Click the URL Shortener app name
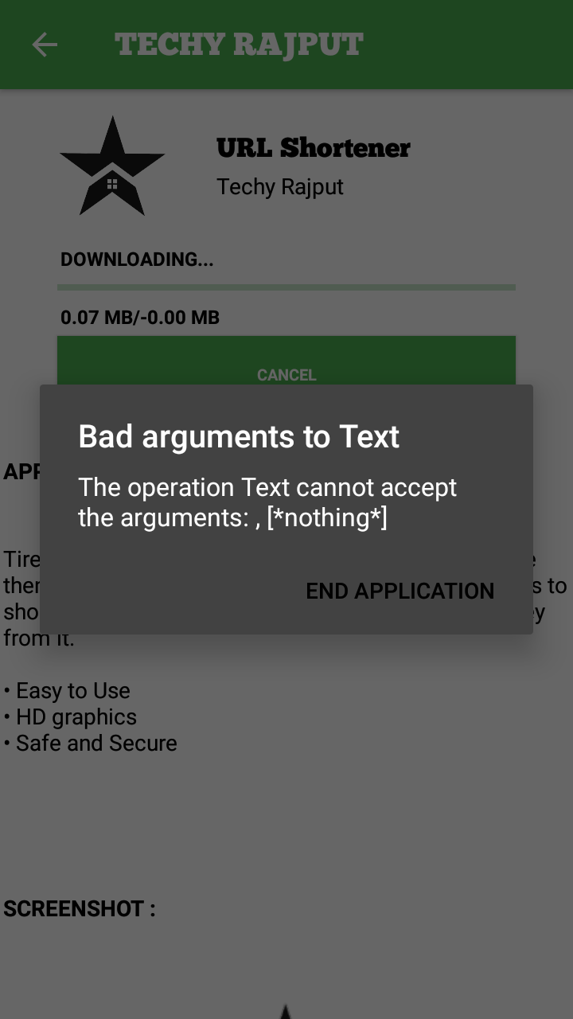Image resolution: width=573 pixels, height=1019 pixels. click(x=314, y=147)
